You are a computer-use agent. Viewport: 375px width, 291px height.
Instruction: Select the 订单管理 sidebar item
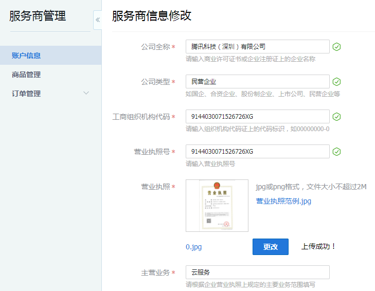pos(26,94)
